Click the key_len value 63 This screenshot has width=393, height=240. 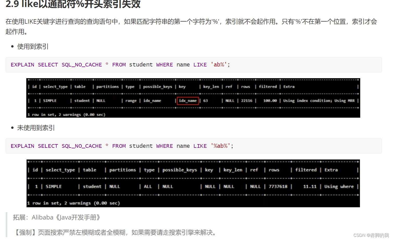tap(205, 101)
